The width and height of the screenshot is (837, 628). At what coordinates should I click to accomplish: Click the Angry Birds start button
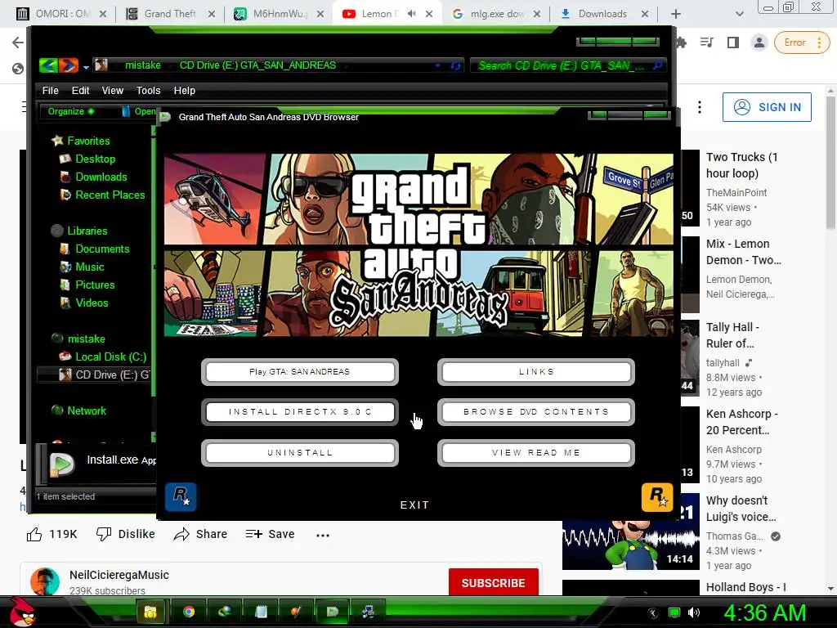[22, 610]
